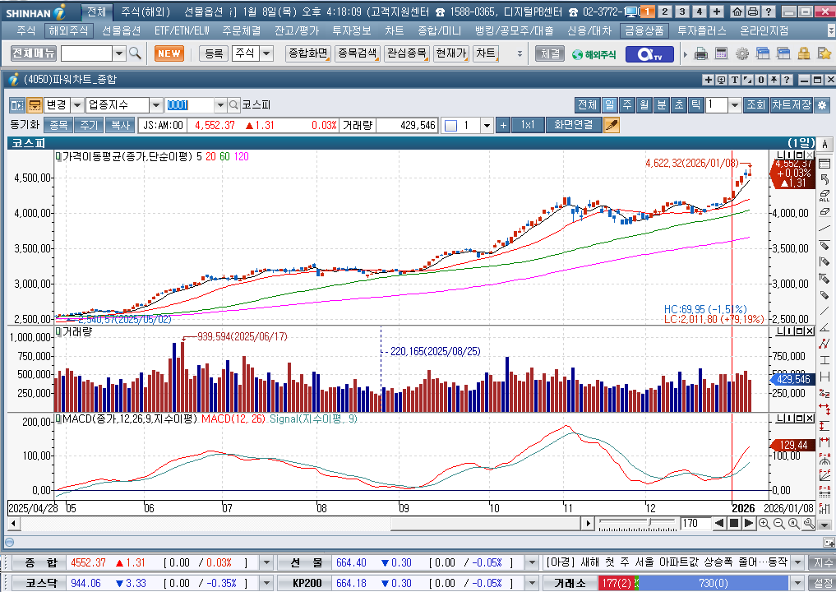Open the chart layout dropdown beside the 1x1 button

pos(487,125)
